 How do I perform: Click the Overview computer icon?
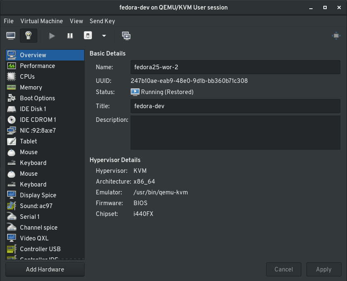point(12,55)
